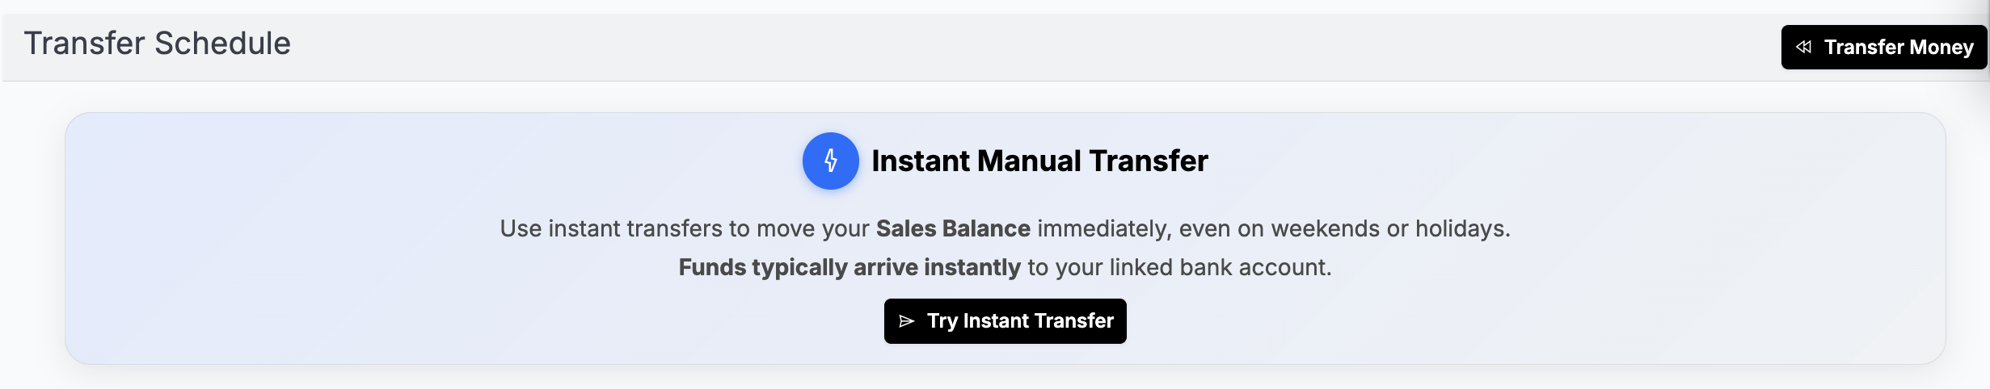Start with the Try Instant Transfer button
This screenshot has width=1990, height=389.
tap(1005, 321)
